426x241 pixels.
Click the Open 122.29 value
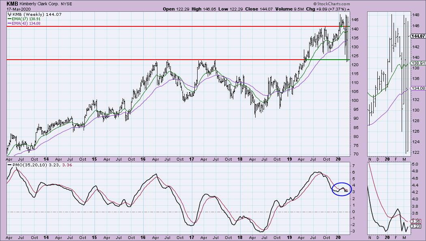pyautogui.click(x=176, y=9)
